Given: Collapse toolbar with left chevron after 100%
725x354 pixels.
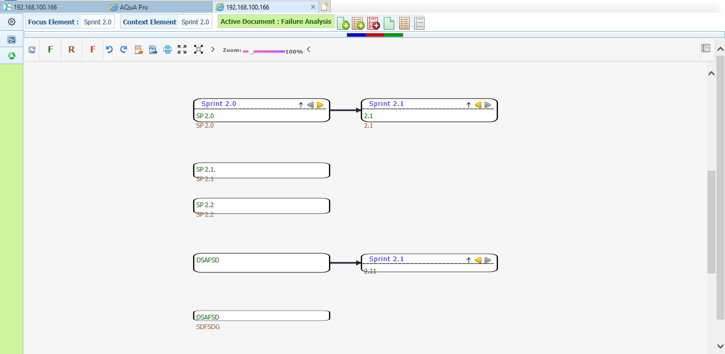Looking at the screenshot, I should click(x=308, y=49).
